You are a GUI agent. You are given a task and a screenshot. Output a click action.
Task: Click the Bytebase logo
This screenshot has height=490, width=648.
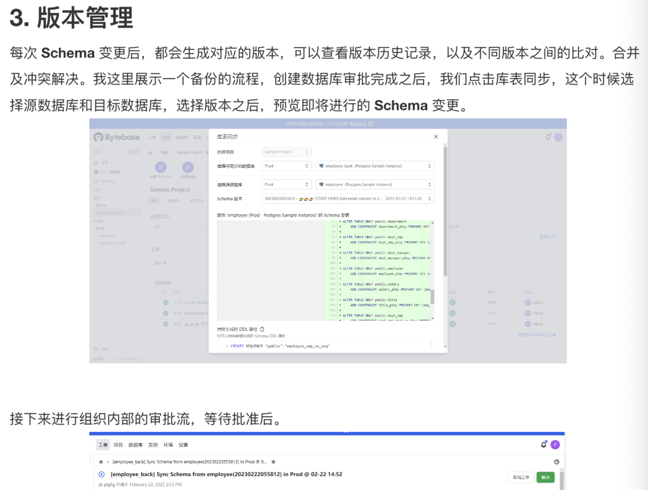116,137
